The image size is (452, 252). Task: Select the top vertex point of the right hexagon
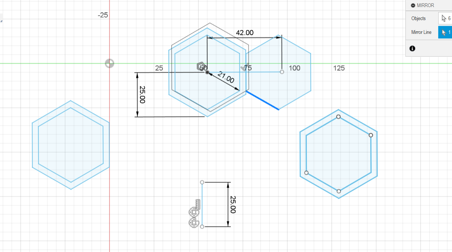click(339, 117)
